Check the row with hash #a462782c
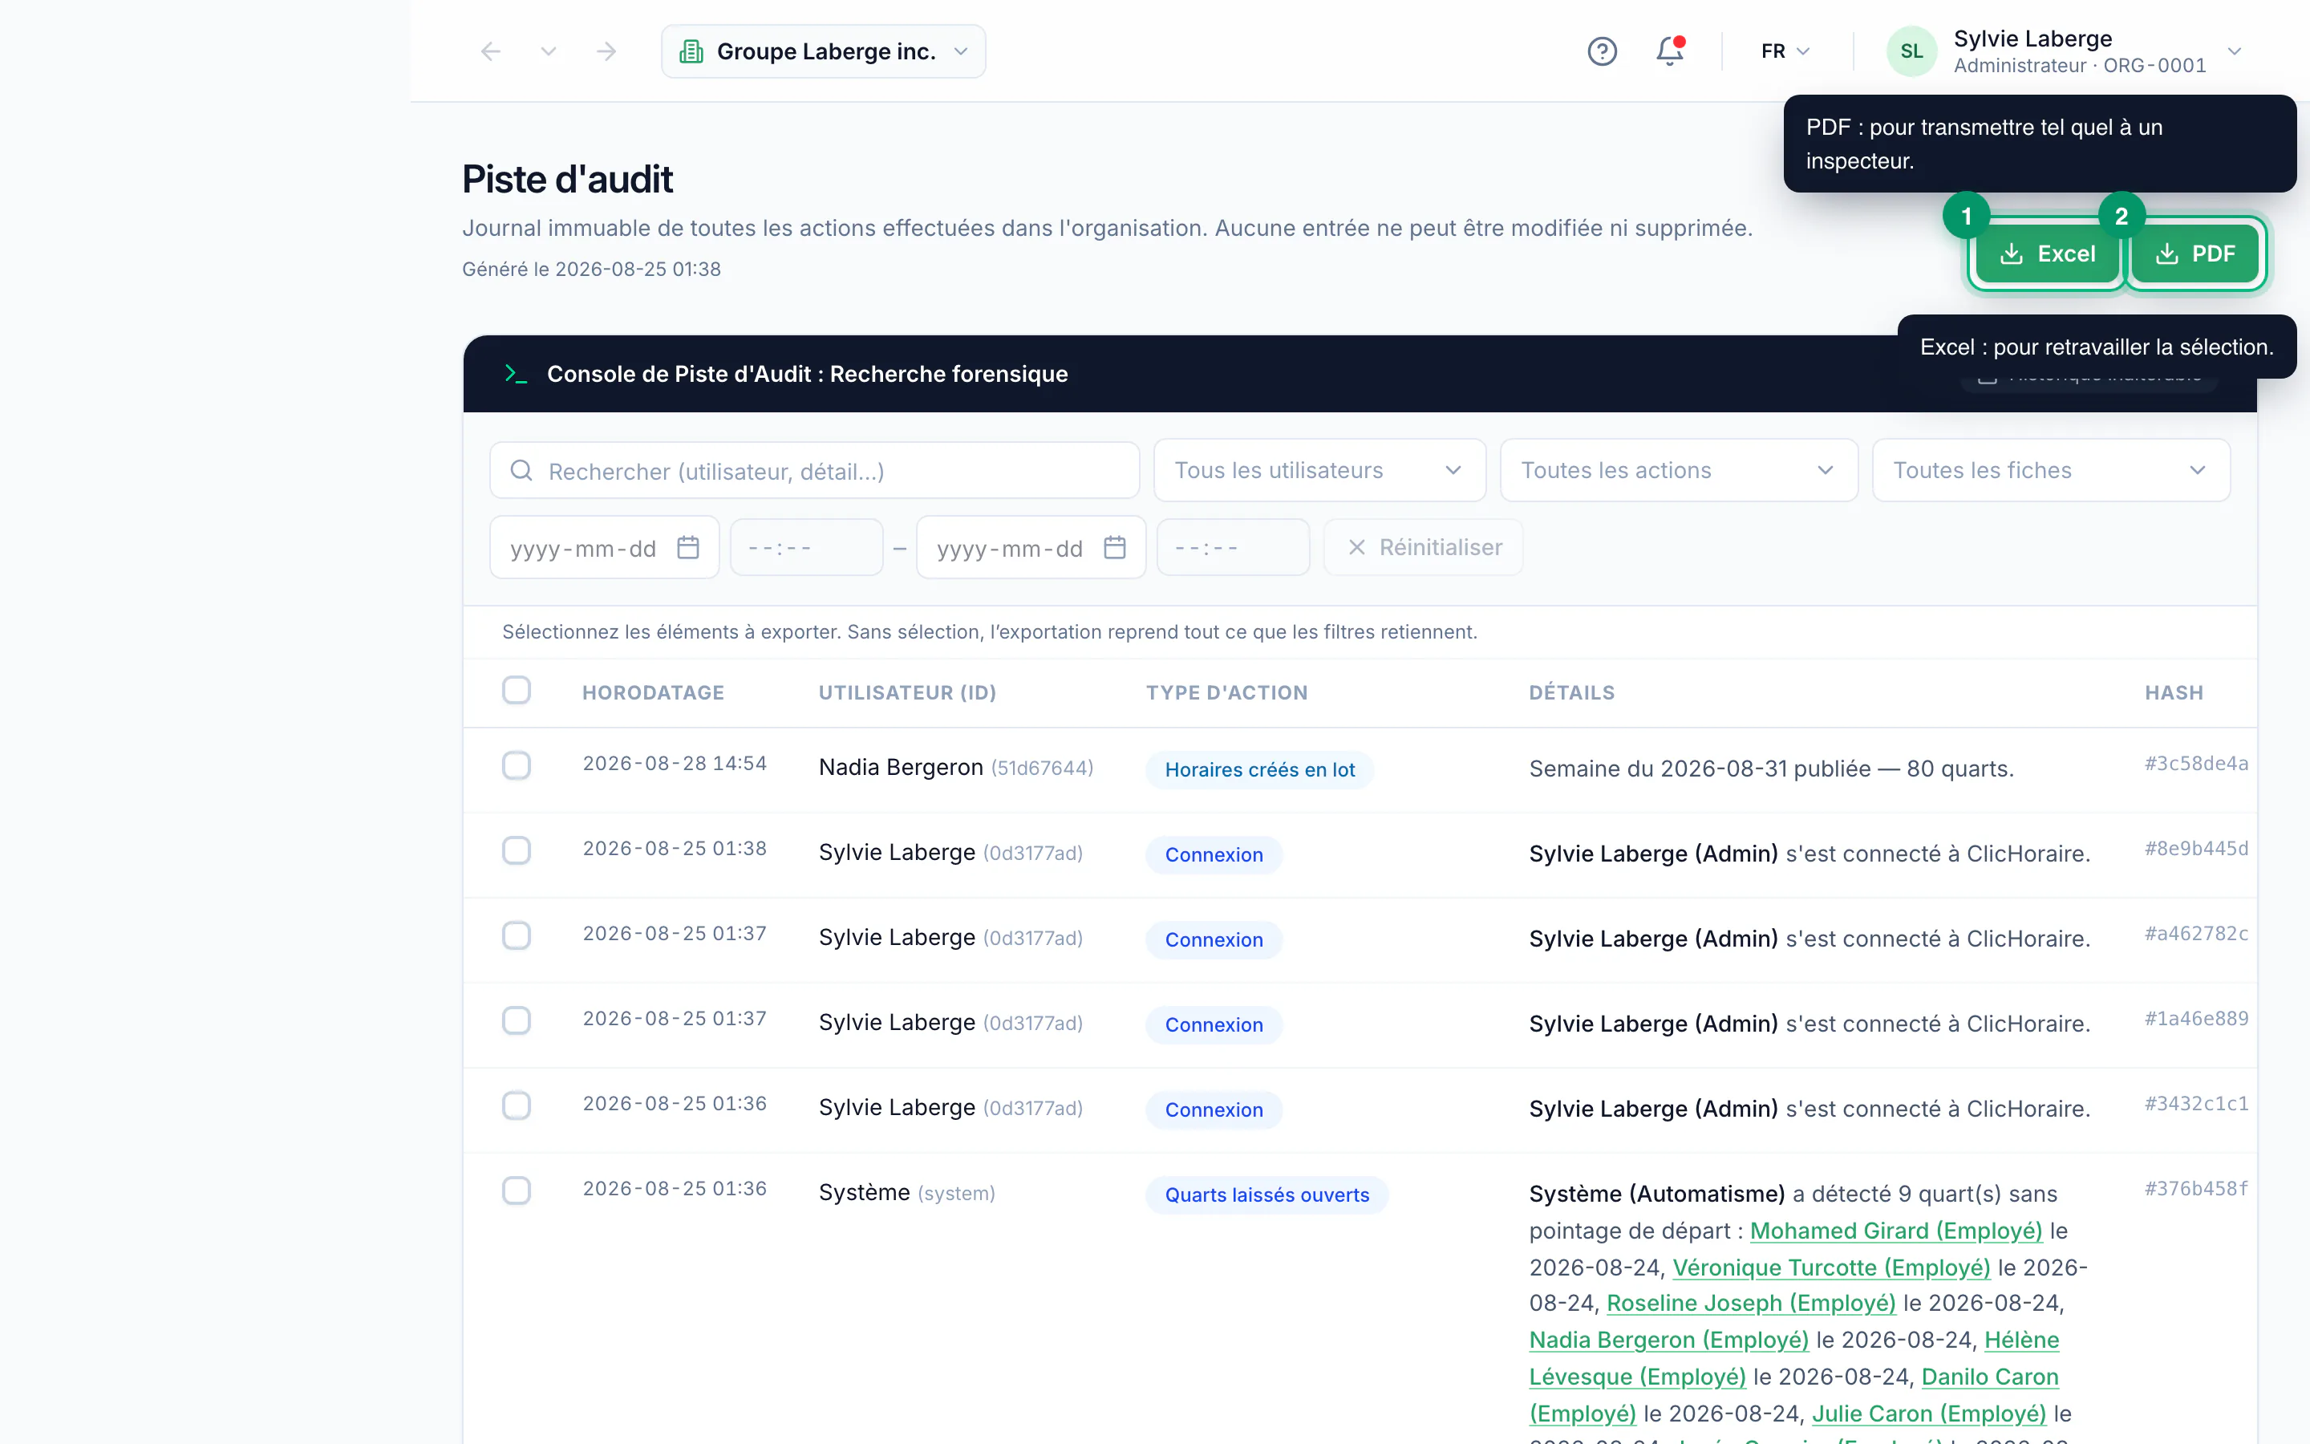 tap(517, 936)
